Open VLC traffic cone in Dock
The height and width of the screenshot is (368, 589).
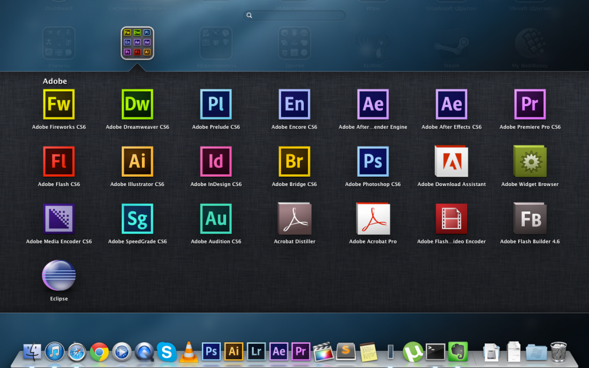click(x=188, y=352)
